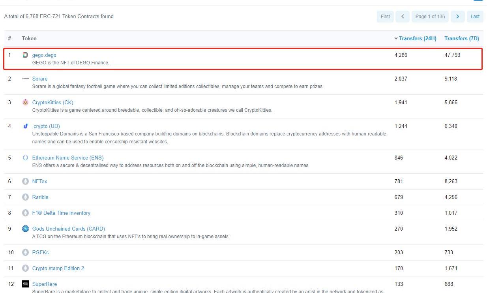Click the 2,037 transfers value for Sorare

(401, 79)
